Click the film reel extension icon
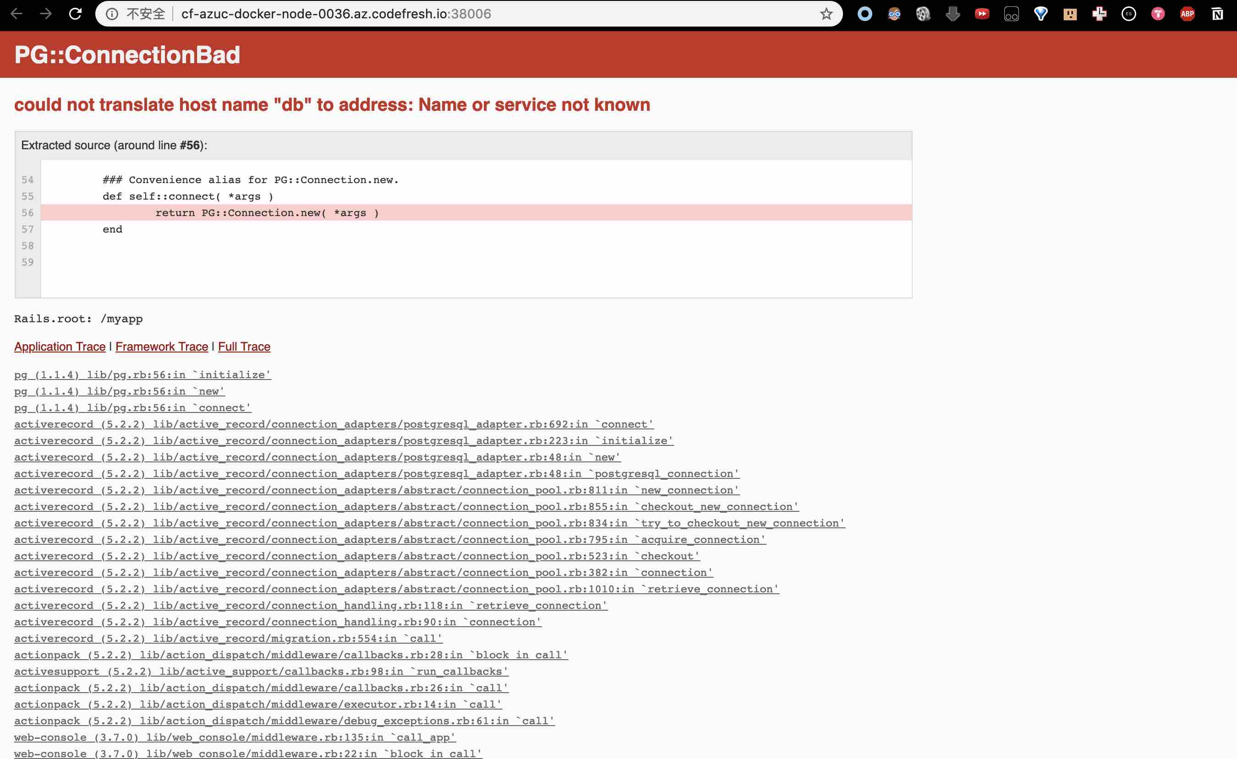Image resolution: width=1237 pixels, height=759 pixels. [923, 14]
